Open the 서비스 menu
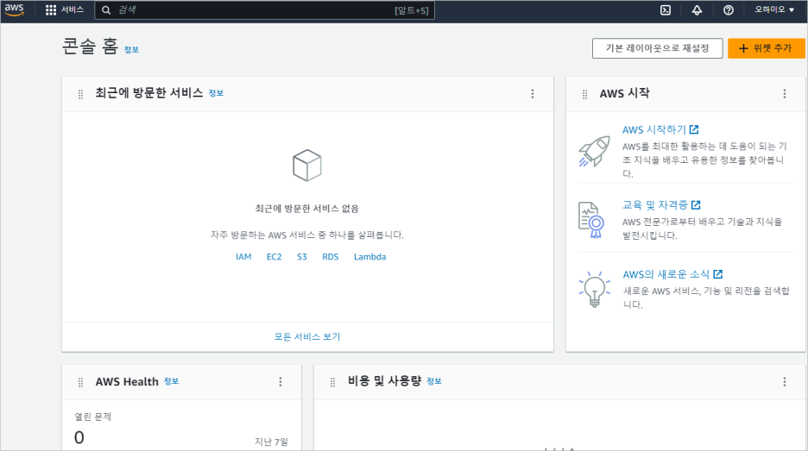The height and width of the screenshot is (451, 808). [73, 9]
